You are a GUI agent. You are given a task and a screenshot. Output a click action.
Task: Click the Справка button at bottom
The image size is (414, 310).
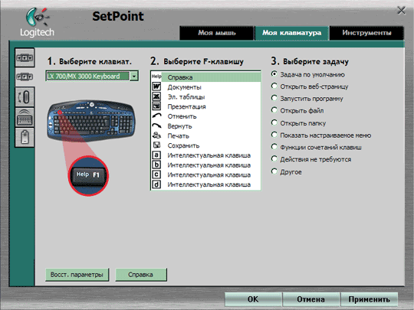[141, 275]
